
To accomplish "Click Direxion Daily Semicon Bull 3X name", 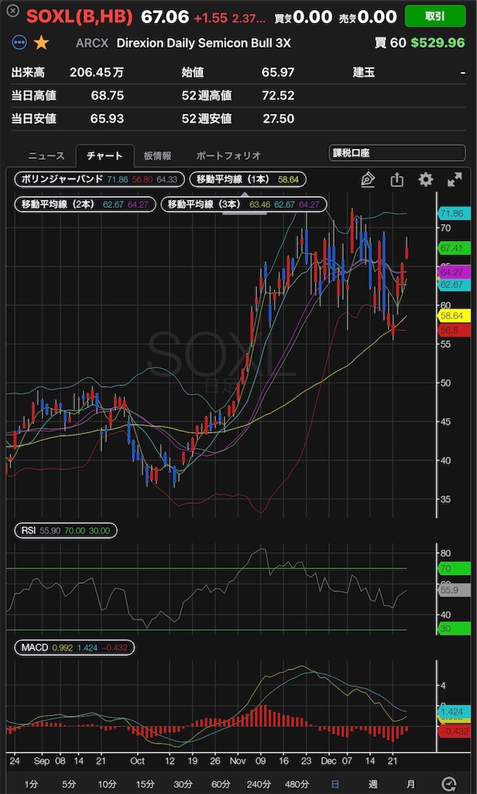I will click(x=204, y=43).
